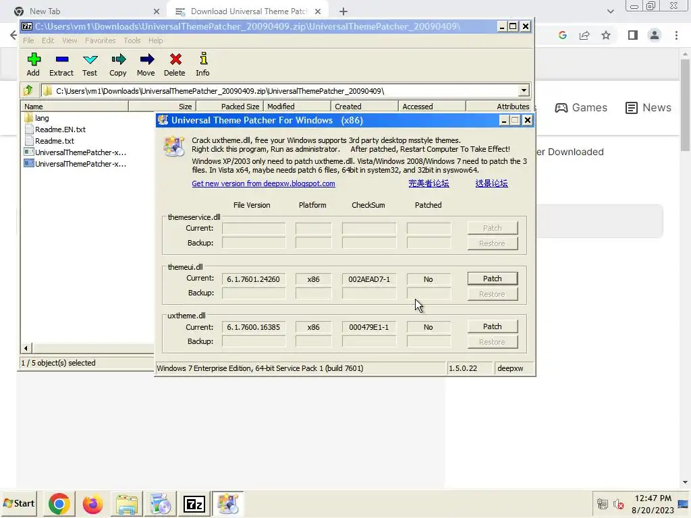Click the Move toolbar icon
This screenshot has height=518, width=691.
(146, 64)
